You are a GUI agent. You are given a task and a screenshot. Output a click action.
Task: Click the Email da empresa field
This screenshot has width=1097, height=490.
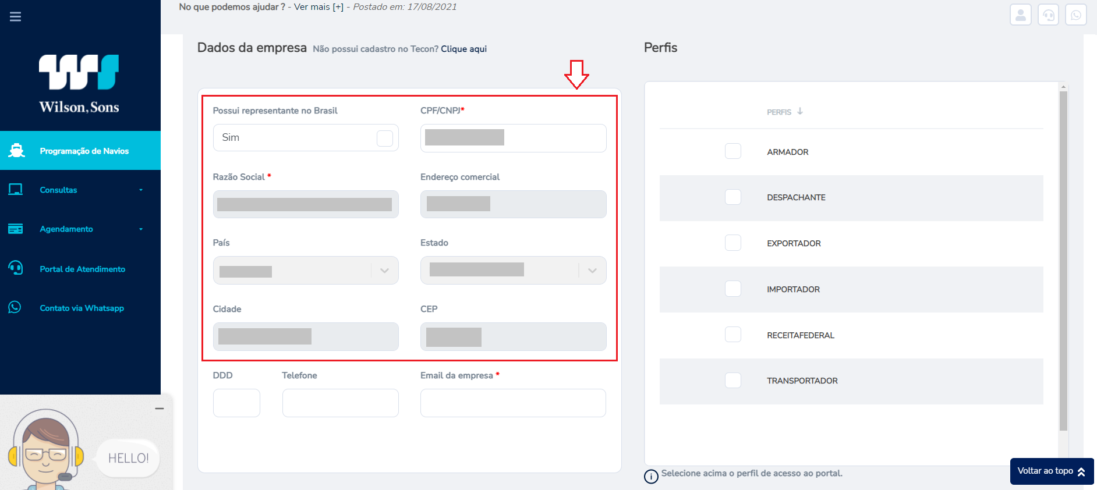[513, 403]
